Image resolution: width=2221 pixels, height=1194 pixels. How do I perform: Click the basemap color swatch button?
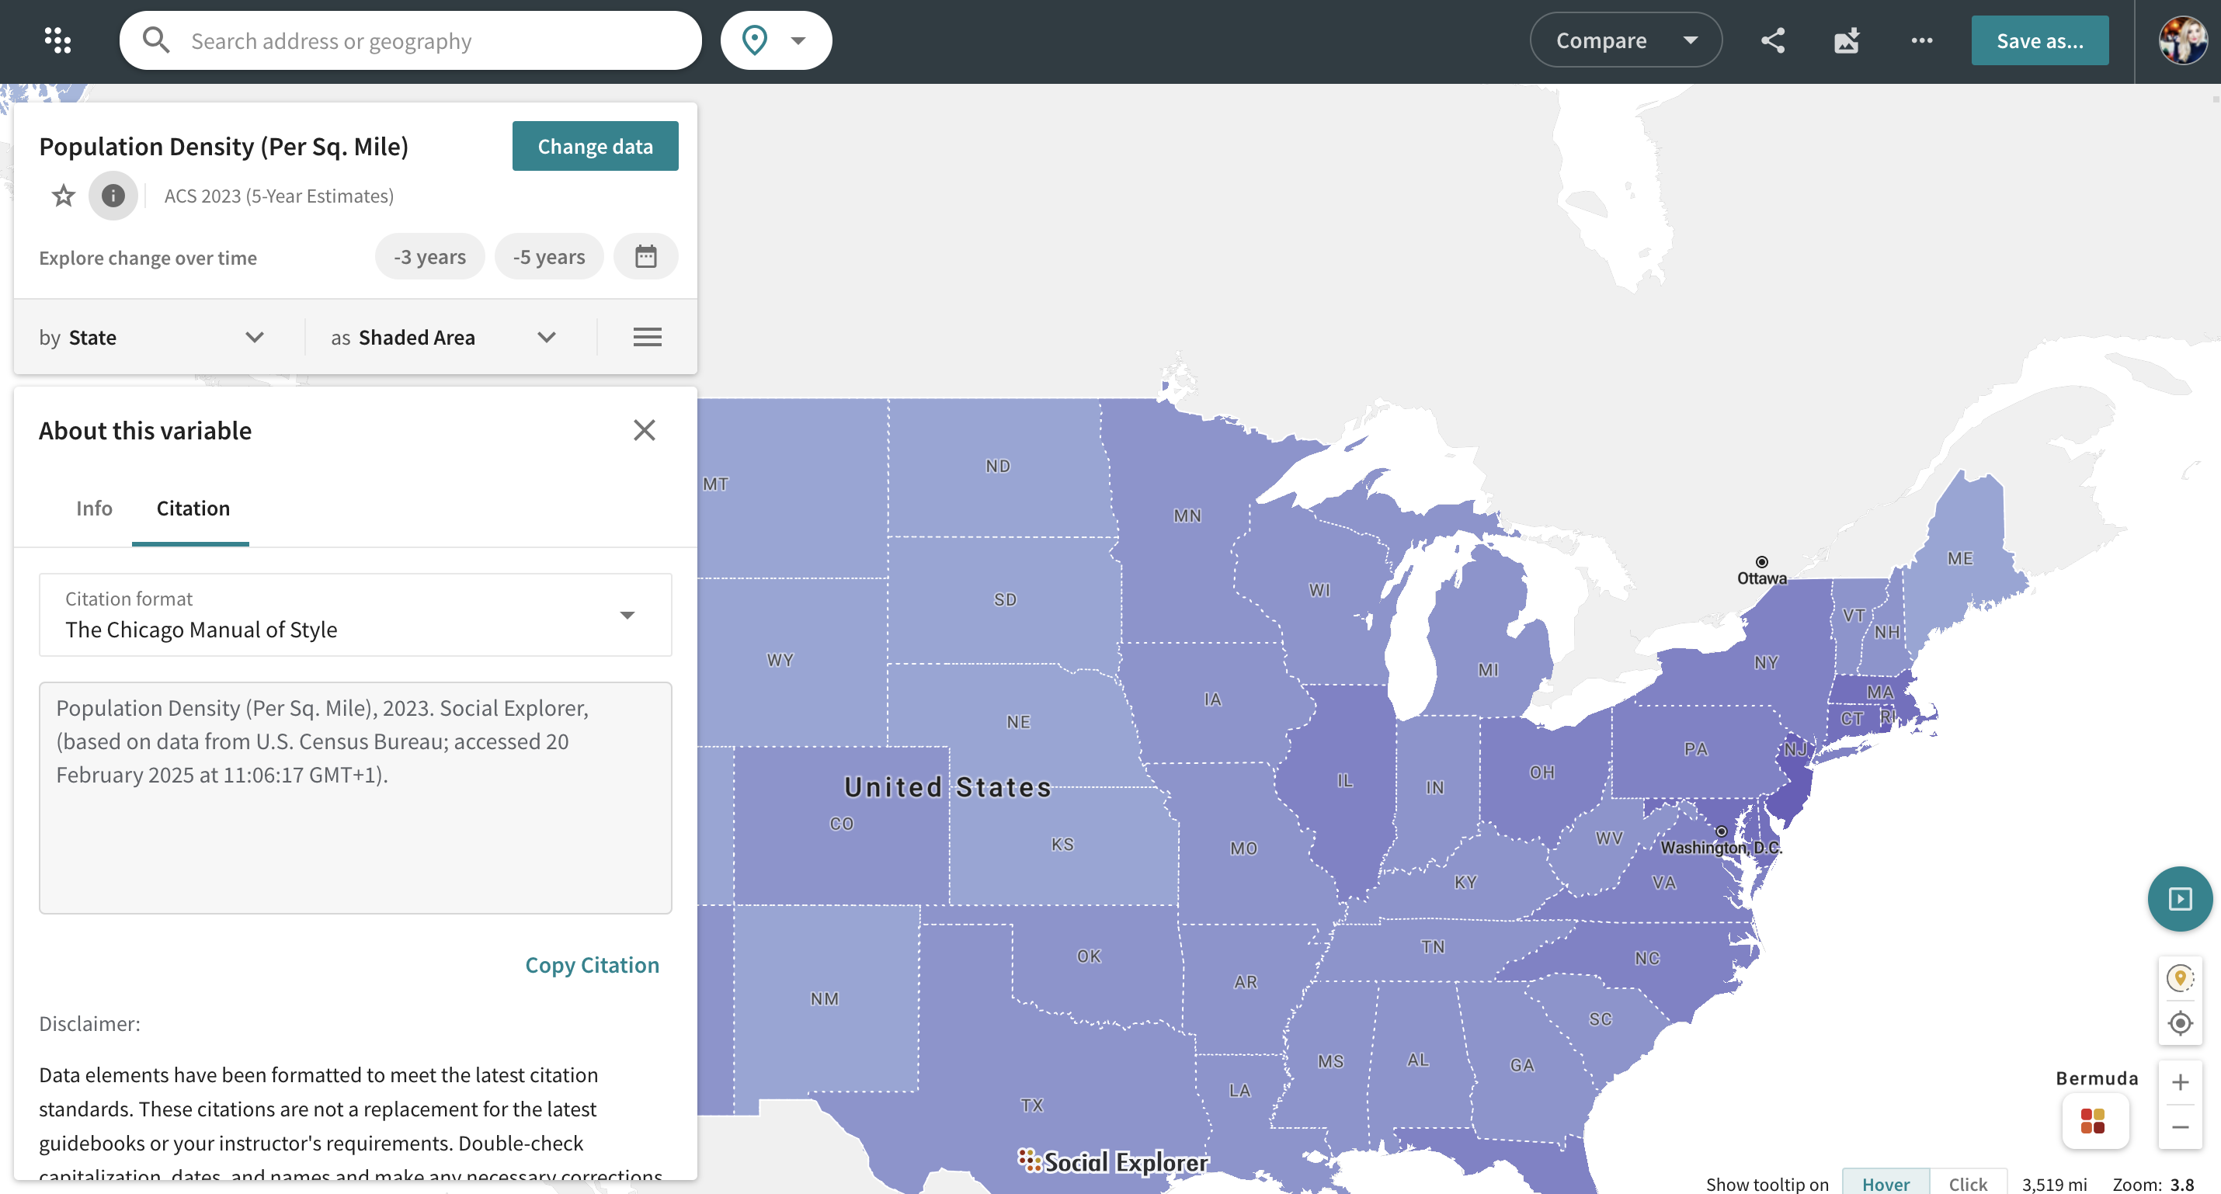coord(2094,1121)
